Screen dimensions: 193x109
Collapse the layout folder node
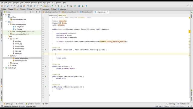(x=8, y=56)
